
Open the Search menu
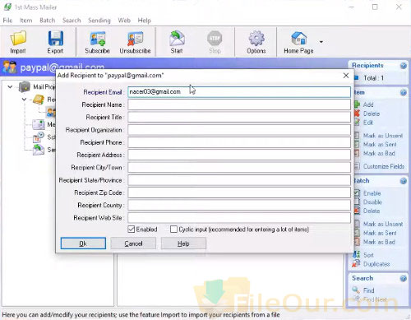(x=72, y=21)
